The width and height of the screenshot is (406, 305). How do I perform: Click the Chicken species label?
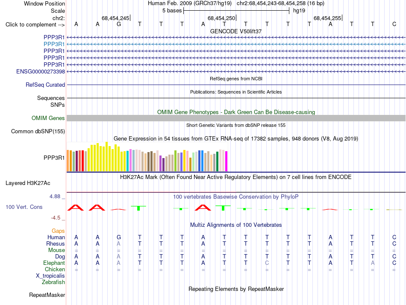[x=55, y=270]
